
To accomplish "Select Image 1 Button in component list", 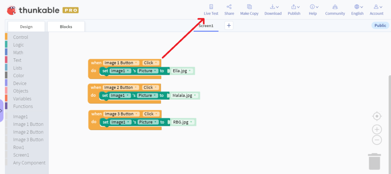I will click(x=28, y=124).
